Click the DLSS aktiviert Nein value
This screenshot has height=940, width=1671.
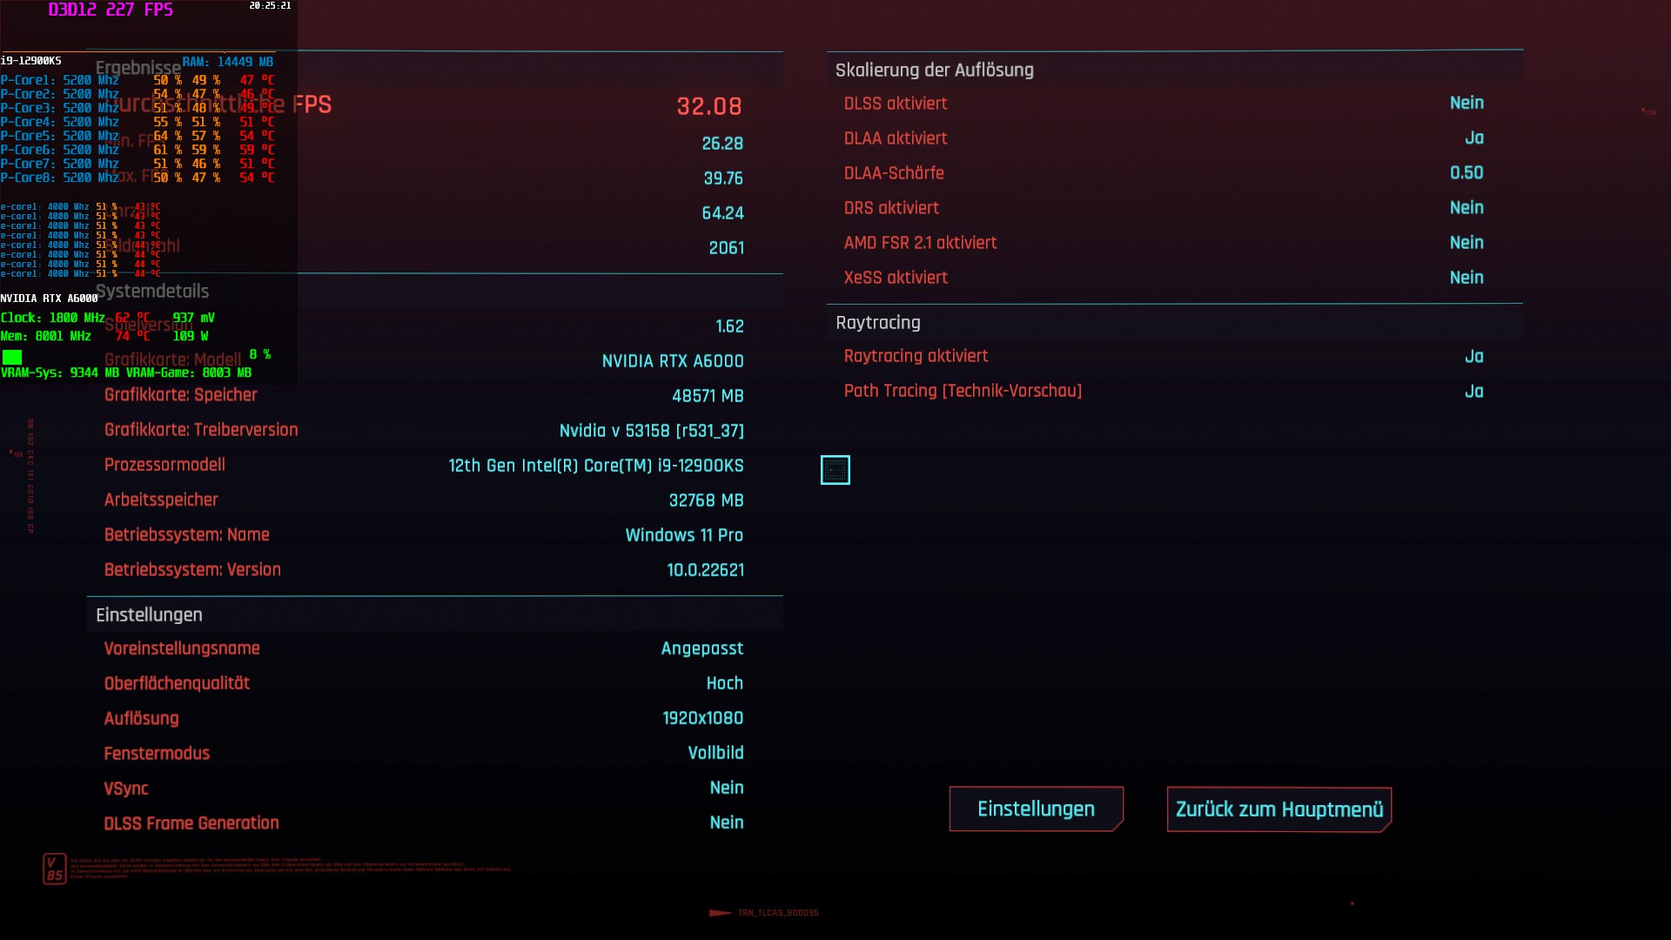click(1466, 104)
